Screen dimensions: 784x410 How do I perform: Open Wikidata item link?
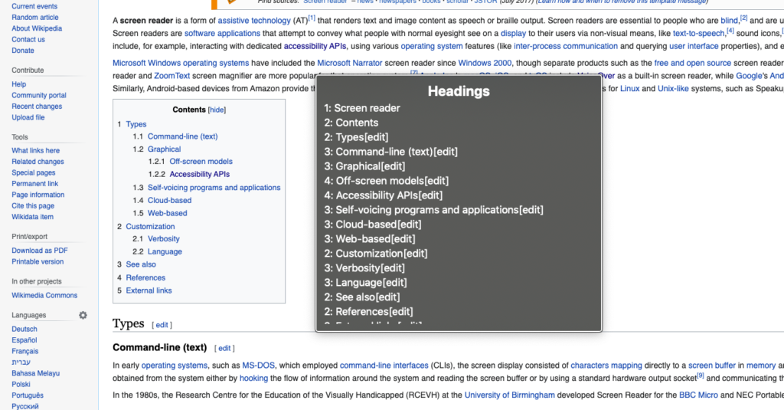click(32, 217)
